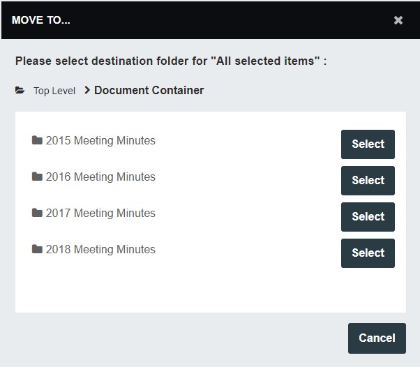Choose Select for 2017 Meeting Minutes
Viewport: 420px width, 367px height.
368,217
